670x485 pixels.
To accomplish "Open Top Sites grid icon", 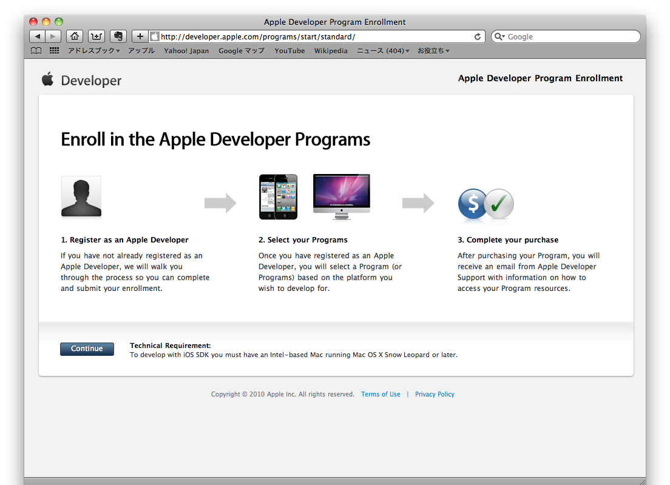I will (54, 51).
